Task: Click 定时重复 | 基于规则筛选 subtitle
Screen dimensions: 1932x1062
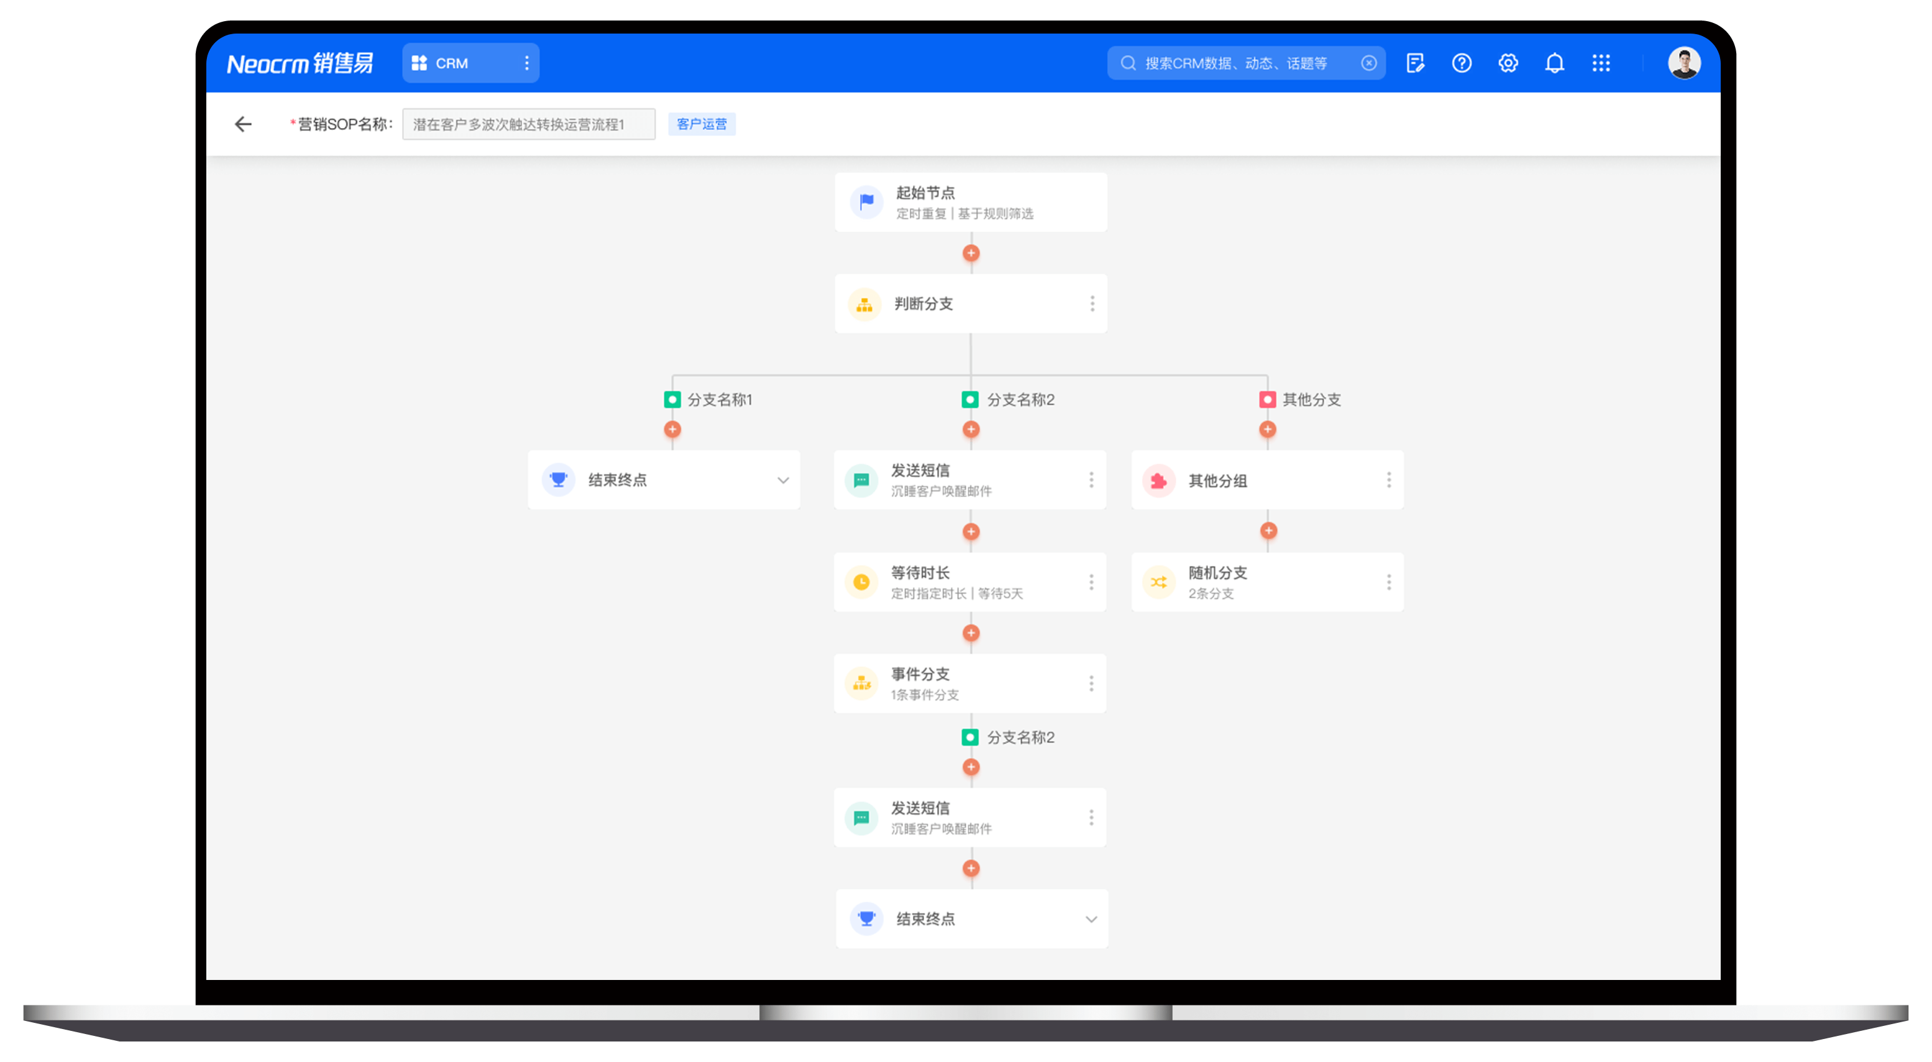Action: coord(964,214)
